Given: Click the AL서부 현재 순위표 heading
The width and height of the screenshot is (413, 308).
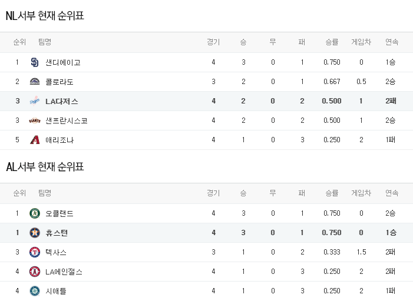Looking at the screenshot, I should pos(45,167).
